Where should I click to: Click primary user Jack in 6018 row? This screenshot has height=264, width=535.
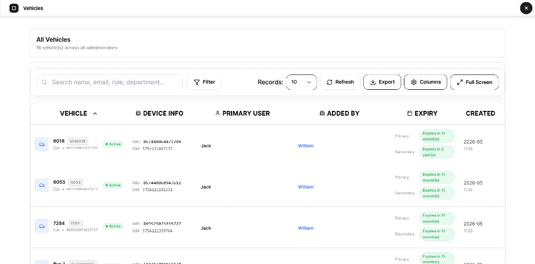click(x=206, y=146)
